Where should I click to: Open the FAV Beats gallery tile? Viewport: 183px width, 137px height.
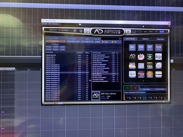[x=141, y=47]
